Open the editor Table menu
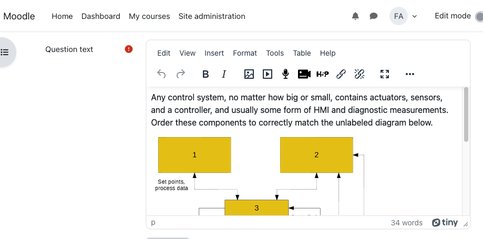The height and width of the screenshot is (239, 483). coord(302,53)
